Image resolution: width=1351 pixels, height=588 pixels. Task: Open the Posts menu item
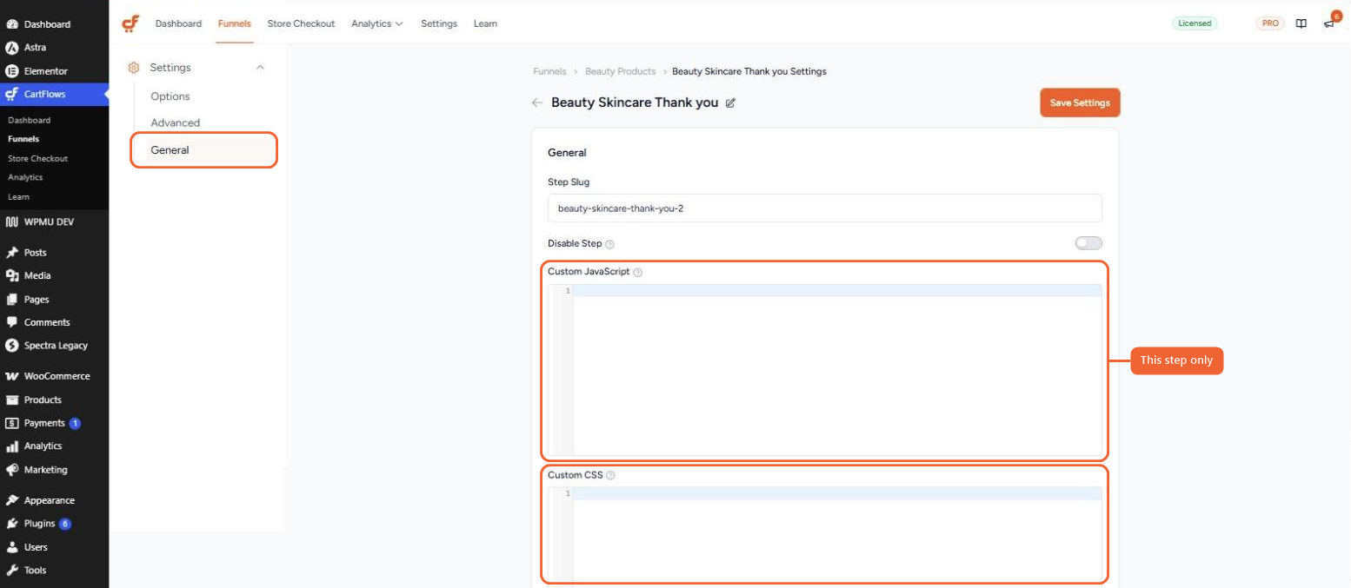[x=54, y=253]
